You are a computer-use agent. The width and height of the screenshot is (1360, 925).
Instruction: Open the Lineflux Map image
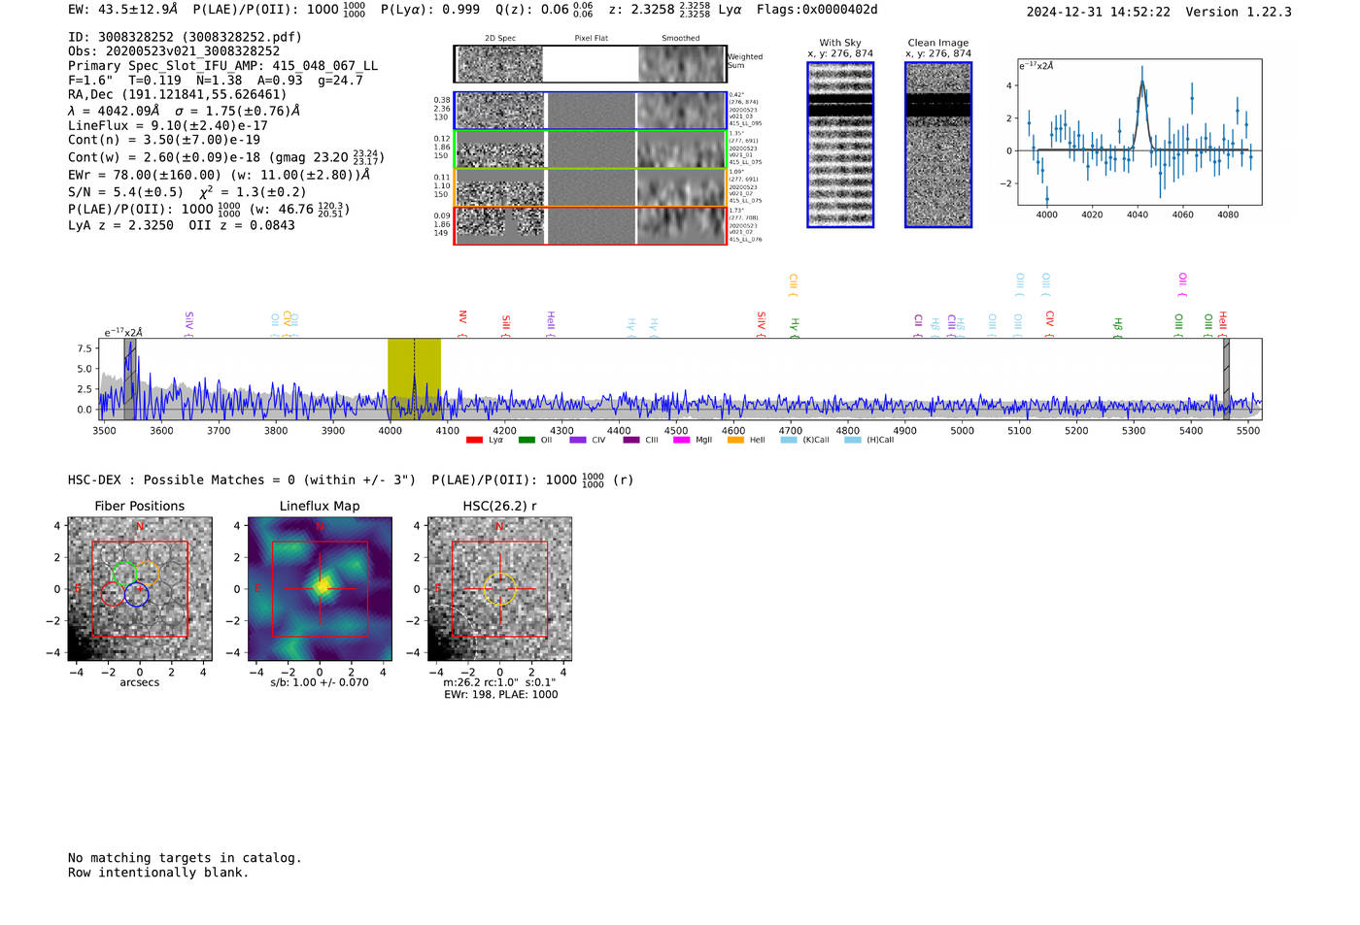320,589
